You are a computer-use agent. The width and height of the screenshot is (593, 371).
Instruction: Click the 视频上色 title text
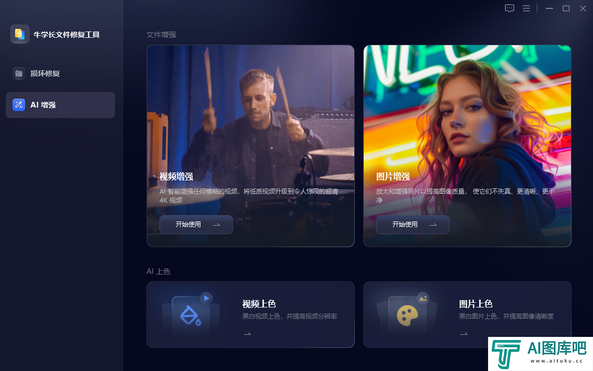(259, 304)
